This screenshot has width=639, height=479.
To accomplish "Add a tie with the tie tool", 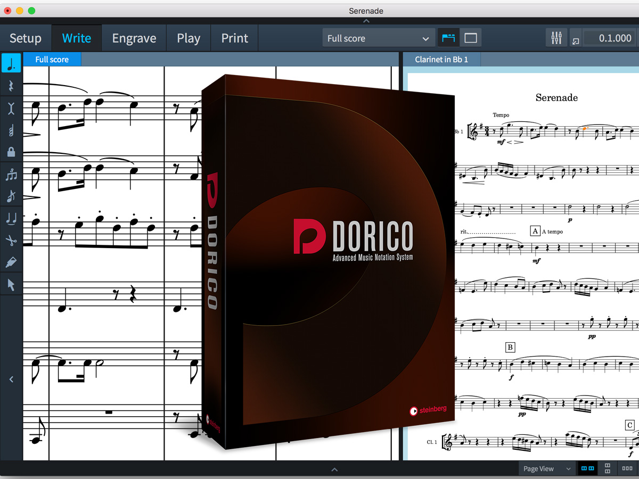I will pyautogui.click(x=11, y=219).
